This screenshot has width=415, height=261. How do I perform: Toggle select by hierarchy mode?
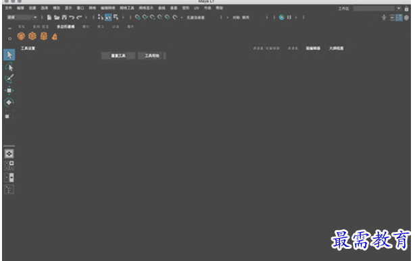point(100,17)
